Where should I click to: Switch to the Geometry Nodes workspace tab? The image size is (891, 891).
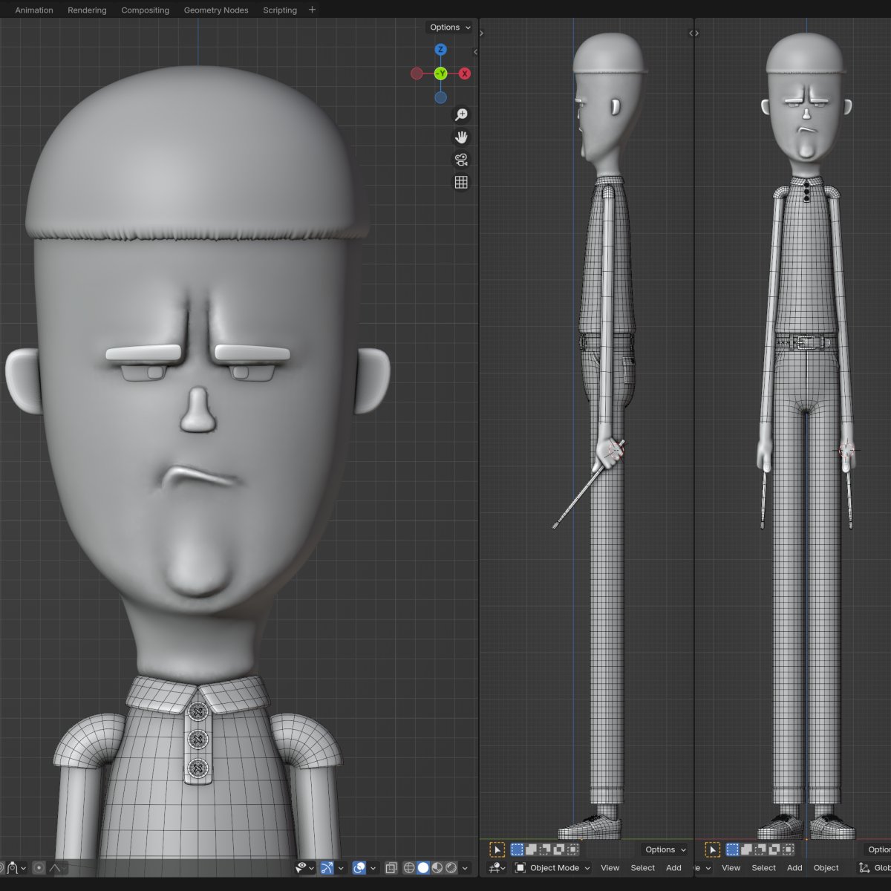[216, 10]
